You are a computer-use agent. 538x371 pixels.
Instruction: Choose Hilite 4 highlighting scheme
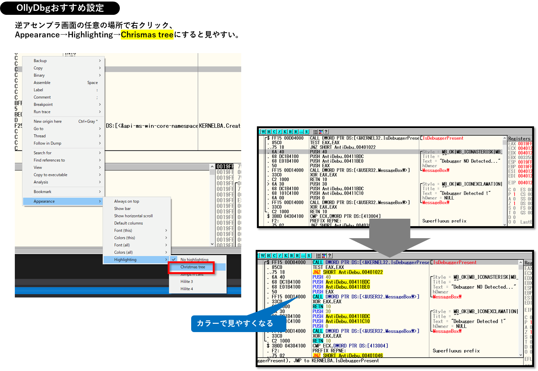[198, 289]
